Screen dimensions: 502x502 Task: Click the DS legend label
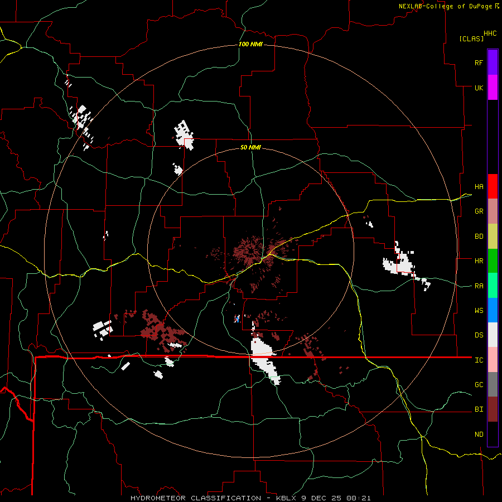[x=479, y=335]
